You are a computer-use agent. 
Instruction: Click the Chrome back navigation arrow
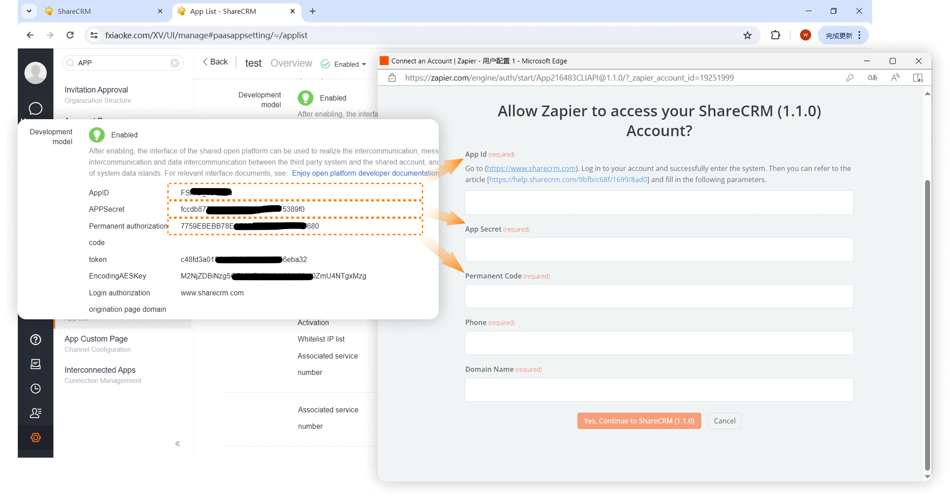(x=30, y=35)
